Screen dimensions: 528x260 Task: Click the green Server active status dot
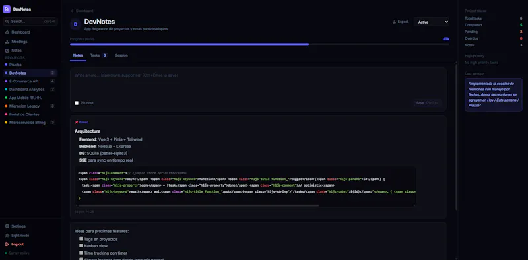coord(6,253)
